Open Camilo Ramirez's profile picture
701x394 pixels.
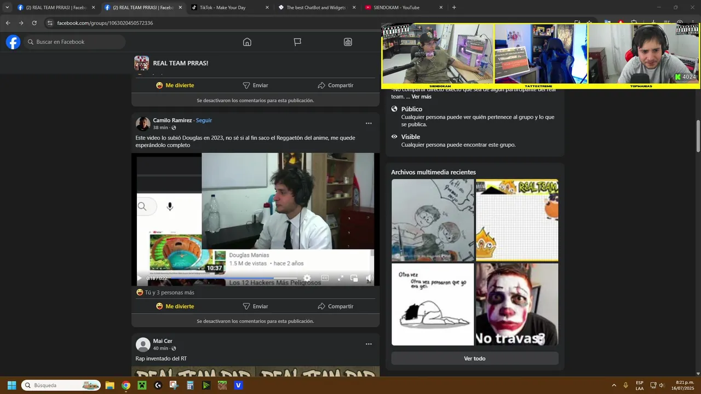pos(143,124)
